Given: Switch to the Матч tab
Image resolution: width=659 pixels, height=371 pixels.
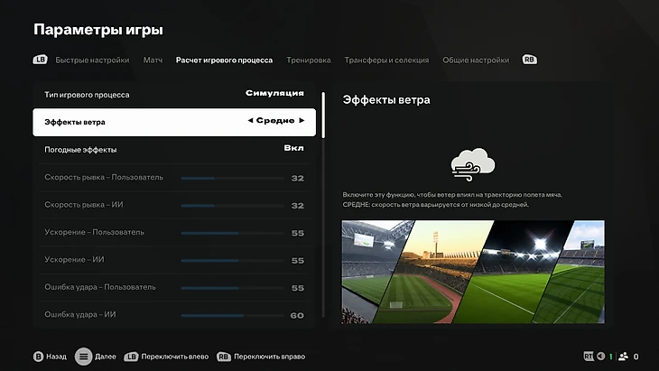Looking at the screenshot, I should pyautogui.click(x=153, y=60).
